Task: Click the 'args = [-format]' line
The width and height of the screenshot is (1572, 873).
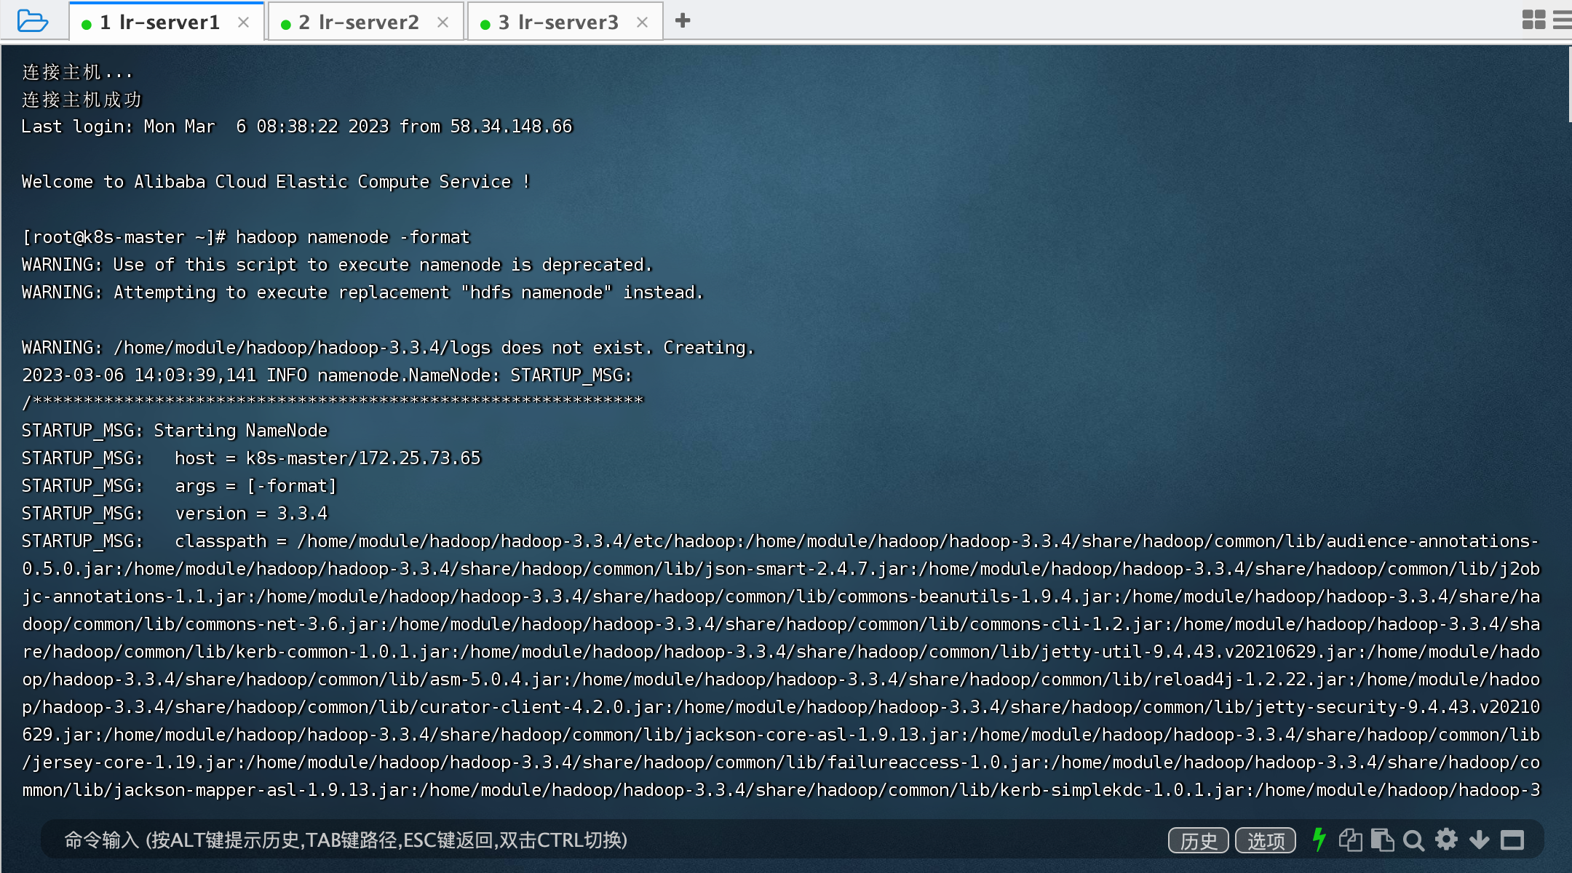Action: point(179,486)
